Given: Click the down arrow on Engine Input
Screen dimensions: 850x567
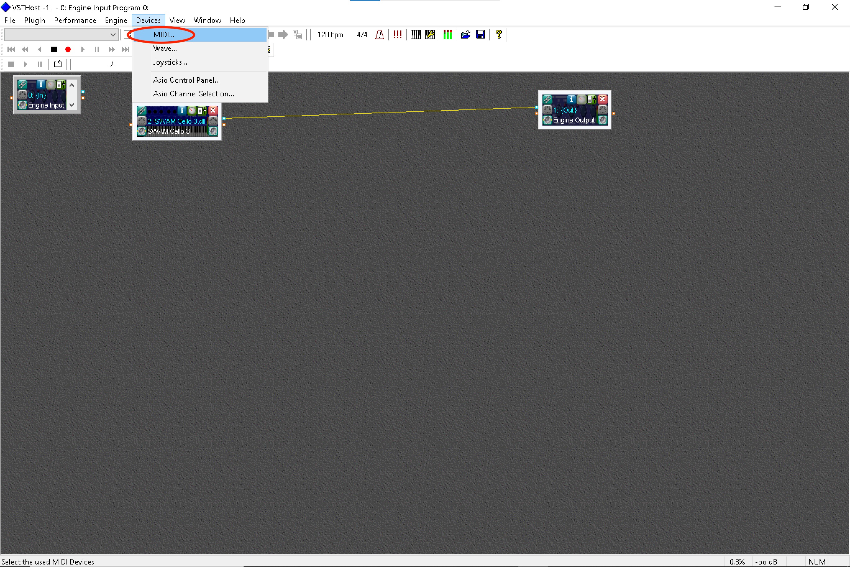Looking at the screenshot, I should (x=72, y=105).
